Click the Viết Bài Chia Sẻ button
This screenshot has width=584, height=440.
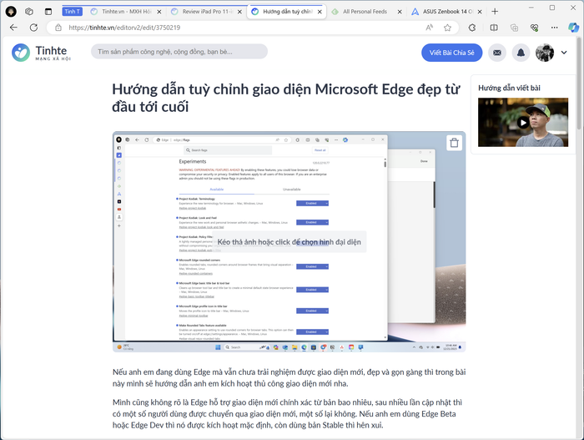(x=452, y=53)
